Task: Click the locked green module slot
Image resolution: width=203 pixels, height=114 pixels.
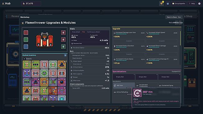Action: (63, 46)
